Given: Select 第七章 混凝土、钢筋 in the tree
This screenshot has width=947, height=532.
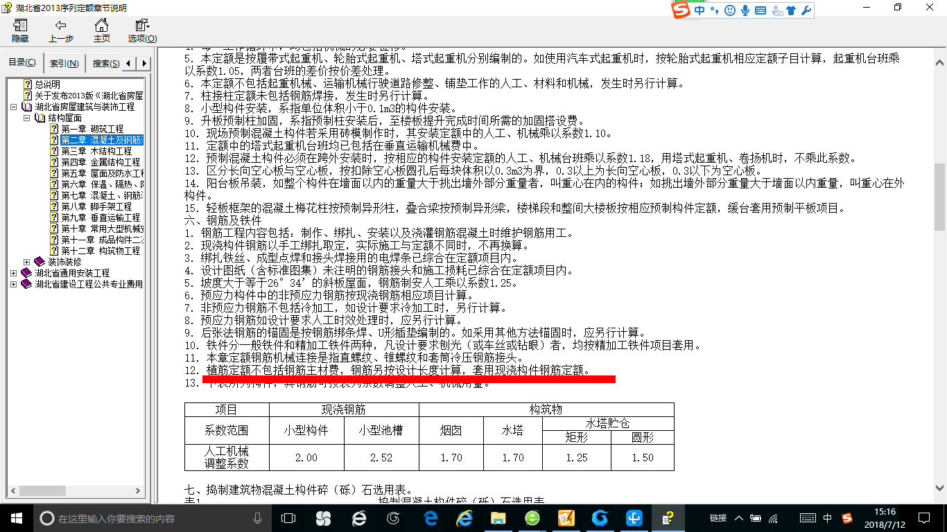Looking at the screenshot, I should point(102,195).
